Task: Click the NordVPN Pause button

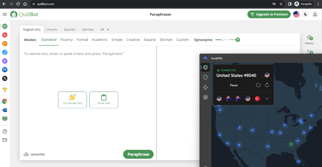Action: click(234, 85)
